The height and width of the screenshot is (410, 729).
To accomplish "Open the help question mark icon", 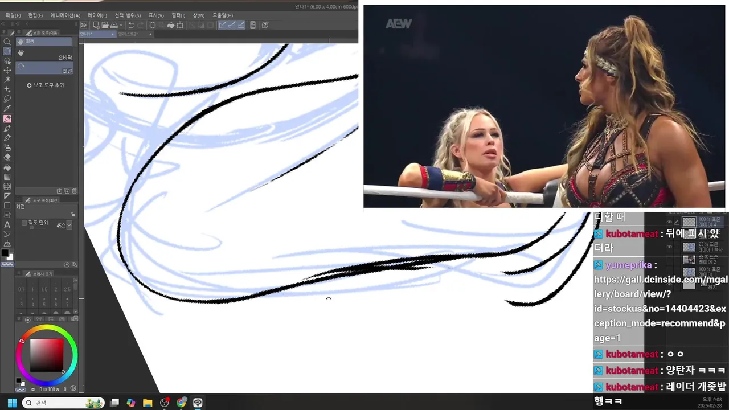I will point(265,25).
